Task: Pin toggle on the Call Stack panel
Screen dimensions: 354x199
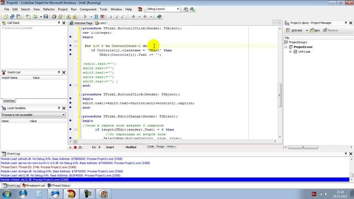Action: (x=59, y=23)
